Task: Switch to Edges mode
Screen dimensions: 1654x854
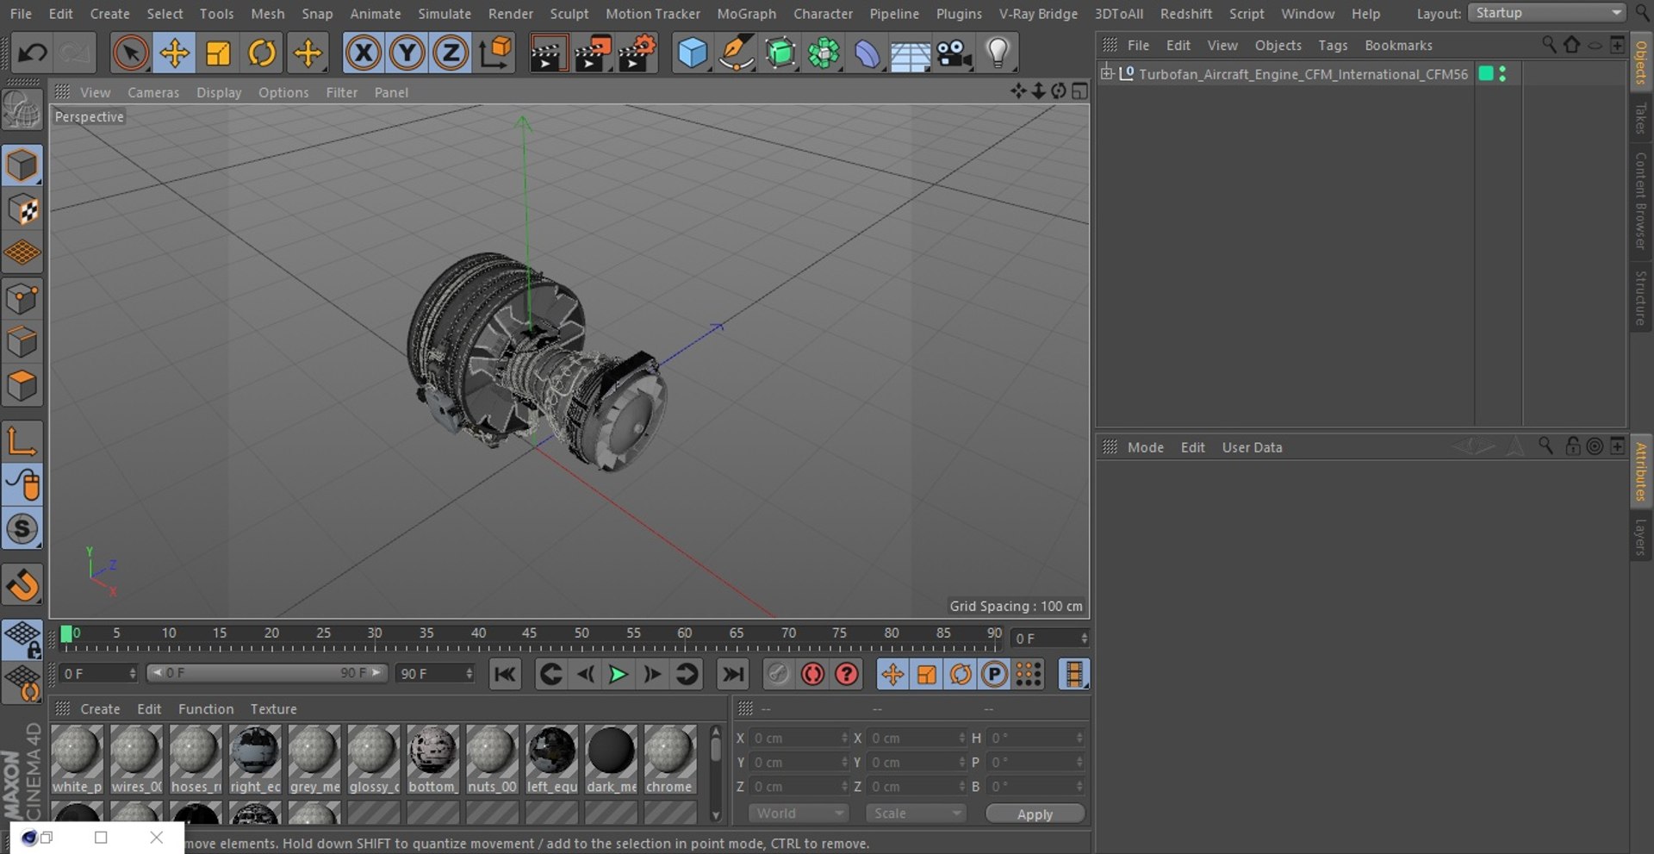Action: [x=22, y=342]
